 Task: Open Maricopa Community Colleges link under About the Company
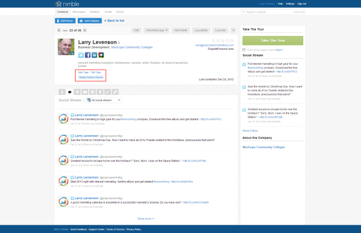(x=264, y=147)
